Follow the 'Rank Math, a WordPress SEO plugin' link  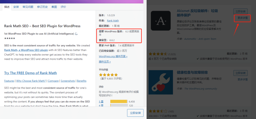[x=26, y=50]
